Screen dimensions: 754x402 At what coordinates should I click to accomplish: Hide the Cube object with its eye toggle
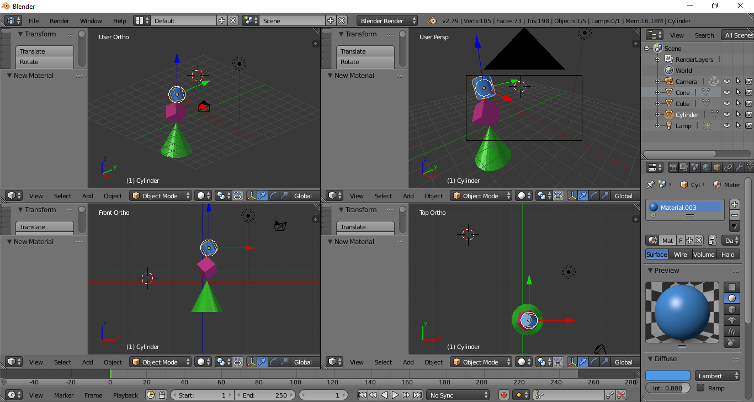(727, 103)
